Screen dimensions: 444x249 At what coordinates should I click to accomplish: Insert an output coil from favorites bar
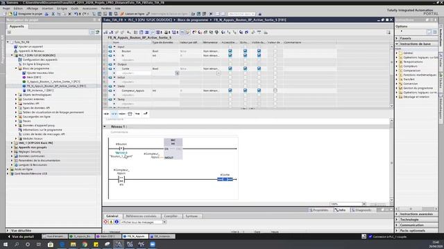tap(122, 113)
